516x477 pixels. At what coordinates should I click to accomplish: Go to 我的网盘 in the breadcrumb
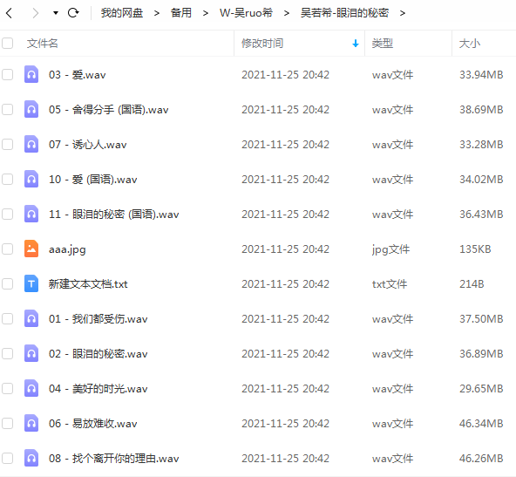point(122,13)
